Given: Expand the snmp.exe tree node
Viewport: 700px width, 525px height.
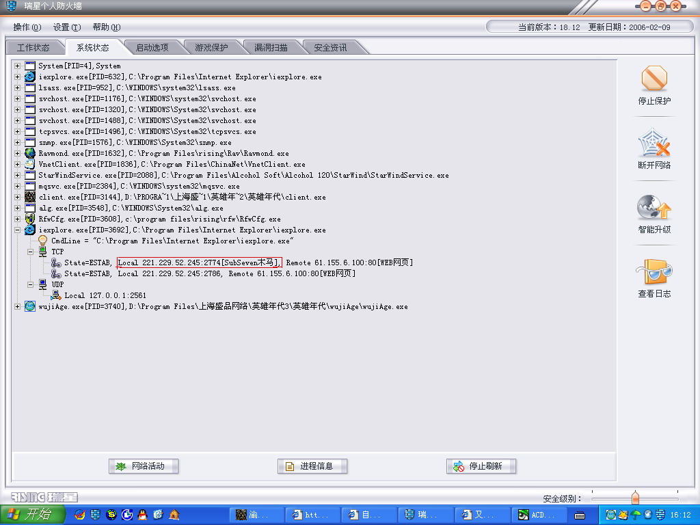Looking at the screenshot, I should click(17, 142).
